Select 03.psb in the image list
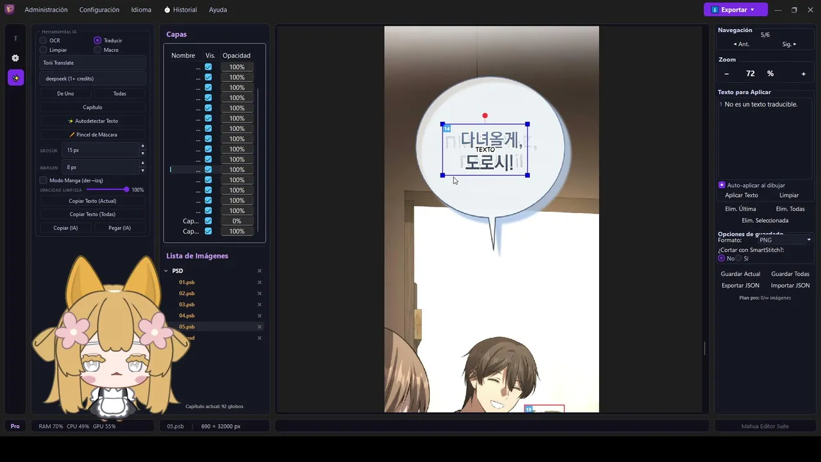Viewport: 821px width, 462px height. click(187, 304)
